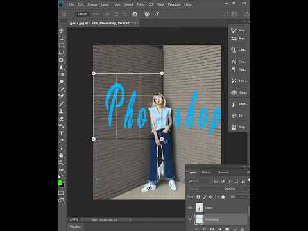Filter layers by pixel layer icon

[x=216, y=182]
